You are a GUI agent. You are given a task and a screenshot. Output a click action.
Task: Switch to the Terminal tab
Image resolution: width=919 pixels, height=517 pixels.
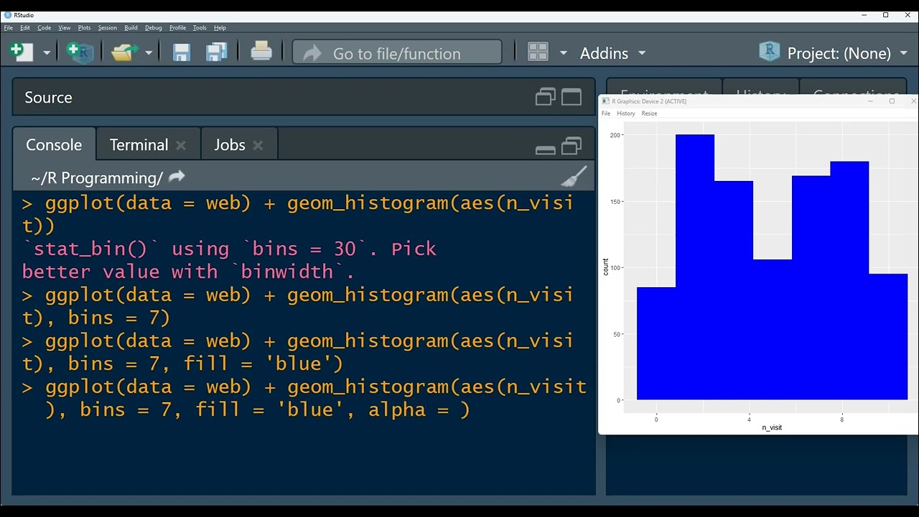click(x=139, y=145)
